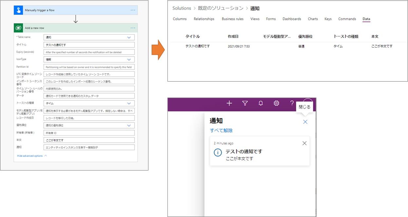Sort by the タイトル column header
Image resolution: width=408 pixels, height=217 pixels.
[193, 37]
